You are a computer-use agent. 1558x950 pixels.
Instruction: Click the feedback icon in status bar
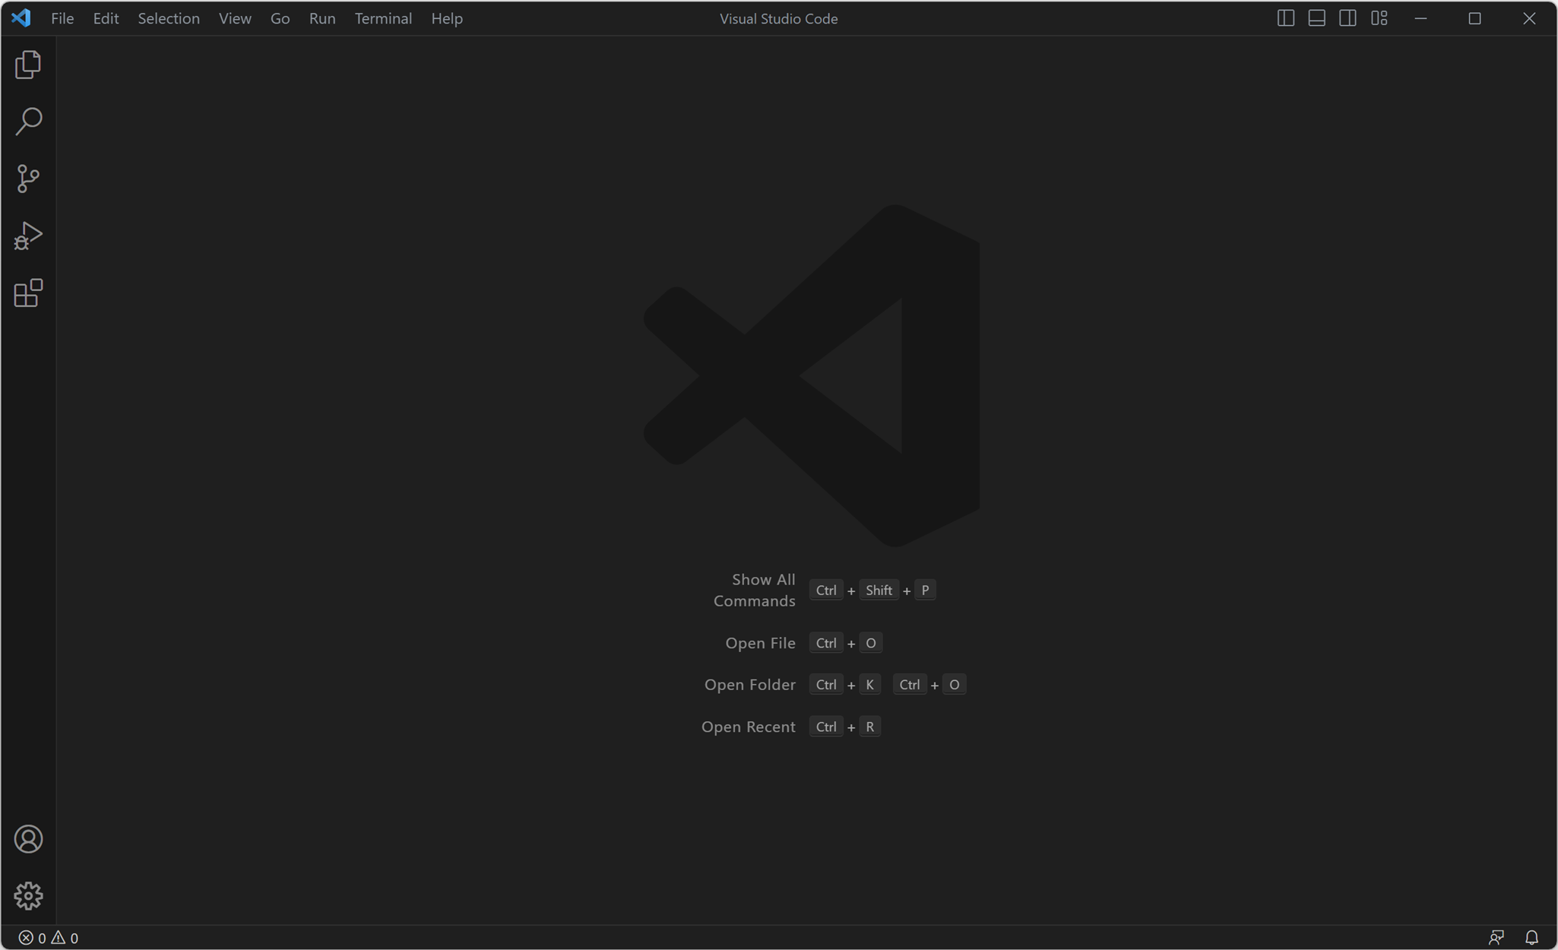pyautogui.click(x=1496, y=937)
